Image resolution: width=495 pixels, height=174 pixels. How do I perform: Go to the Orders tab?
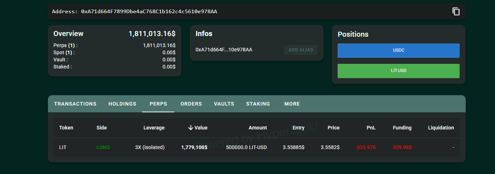click(191, 104)
